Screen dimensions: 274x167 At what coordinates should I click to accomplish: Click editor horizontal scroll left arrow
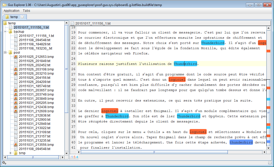pyautogui.click(x=79, y=152)
